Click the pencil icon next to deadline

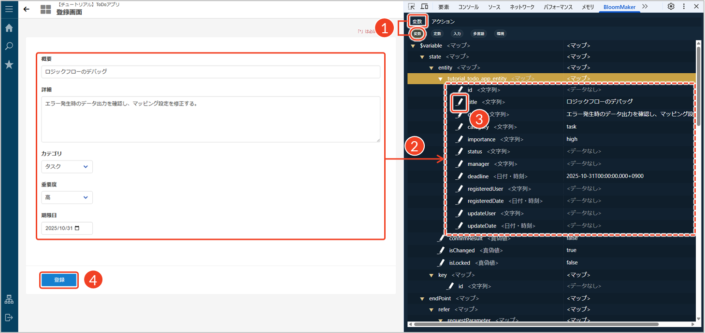click(x=460, y=176)
